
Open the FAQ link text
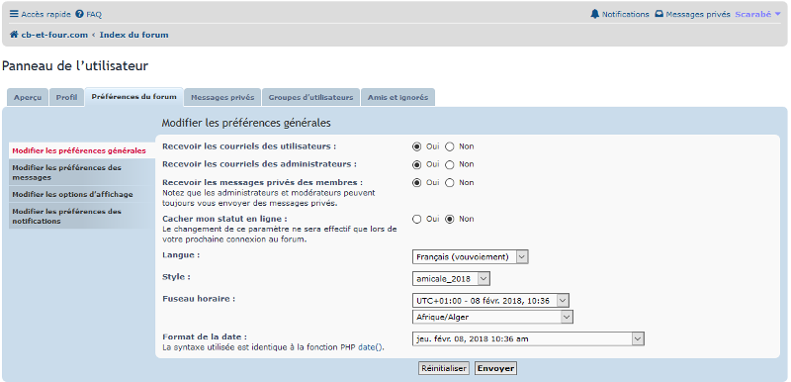[x=94, y=14]
